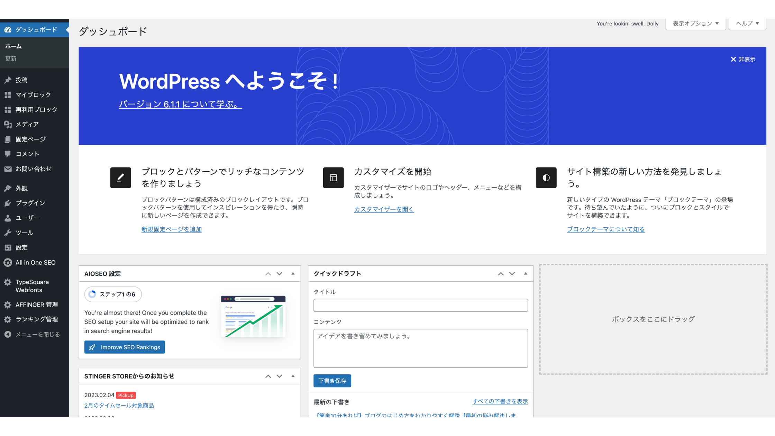Open the 投稿 menu
Image resolution: width=775 pixels, height=436 pixels.
click(x=35, y=80)
